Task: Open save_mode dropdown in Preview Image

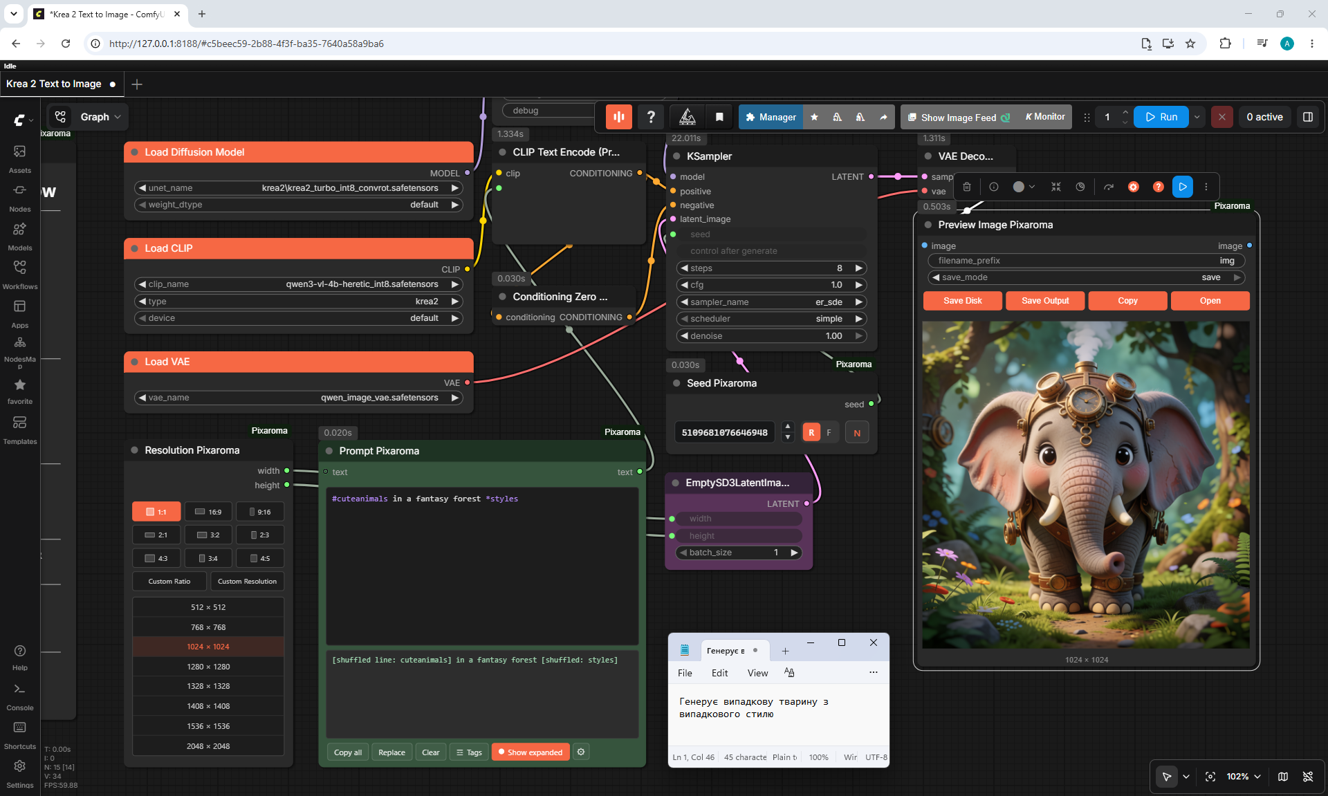Action: point(1086,277)
